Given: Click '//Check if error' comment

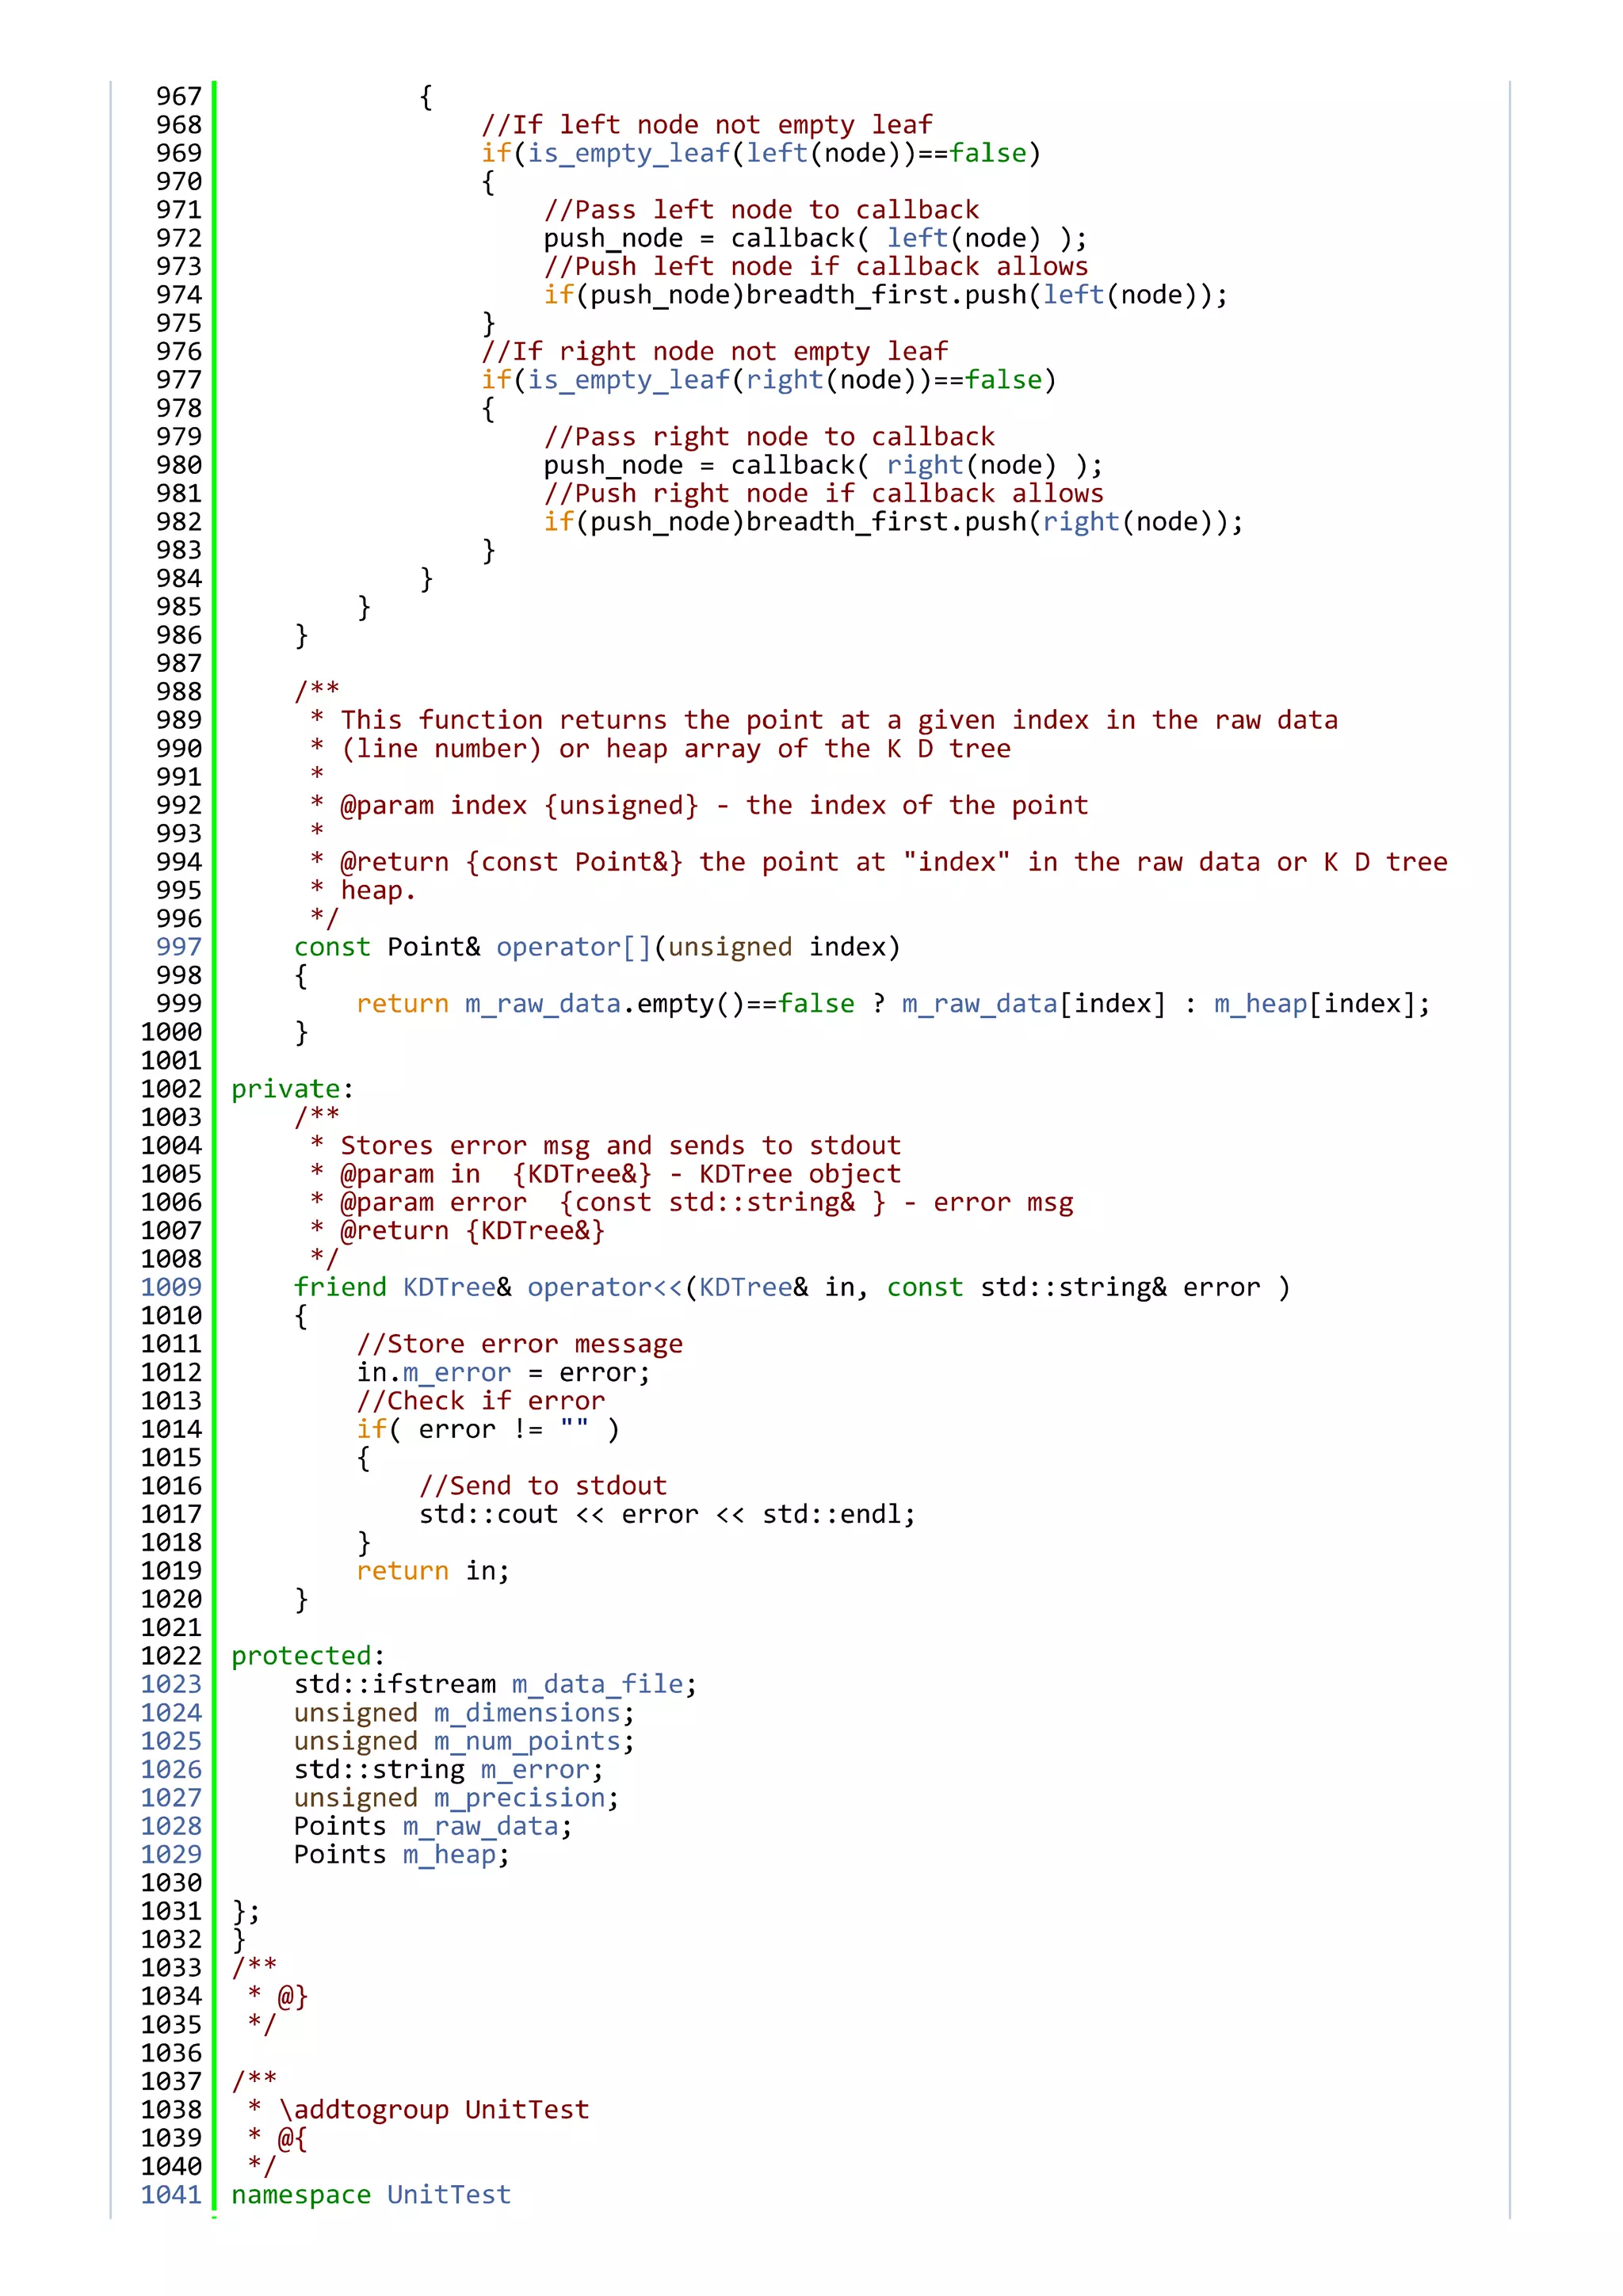Looking at the screenshot, I should tap(481, 1401).
